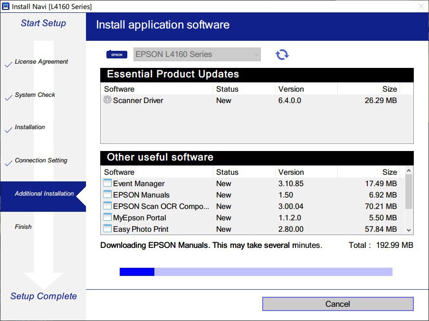
Task: Click the System Check checkmark icon
Action: click(x=8, y=98)
